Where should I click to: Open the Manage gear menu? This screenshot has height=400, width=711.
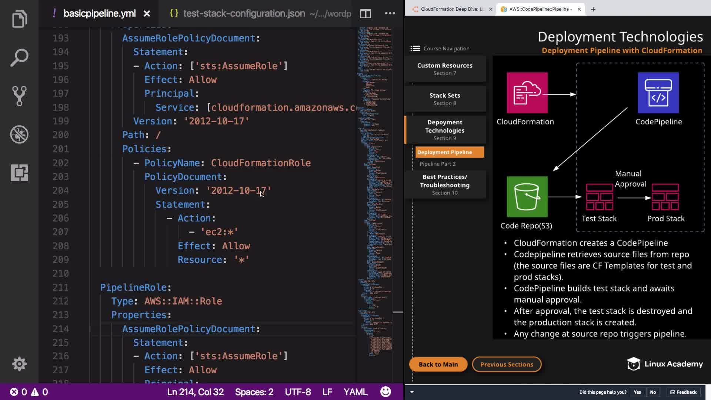(x=19, y=364)
